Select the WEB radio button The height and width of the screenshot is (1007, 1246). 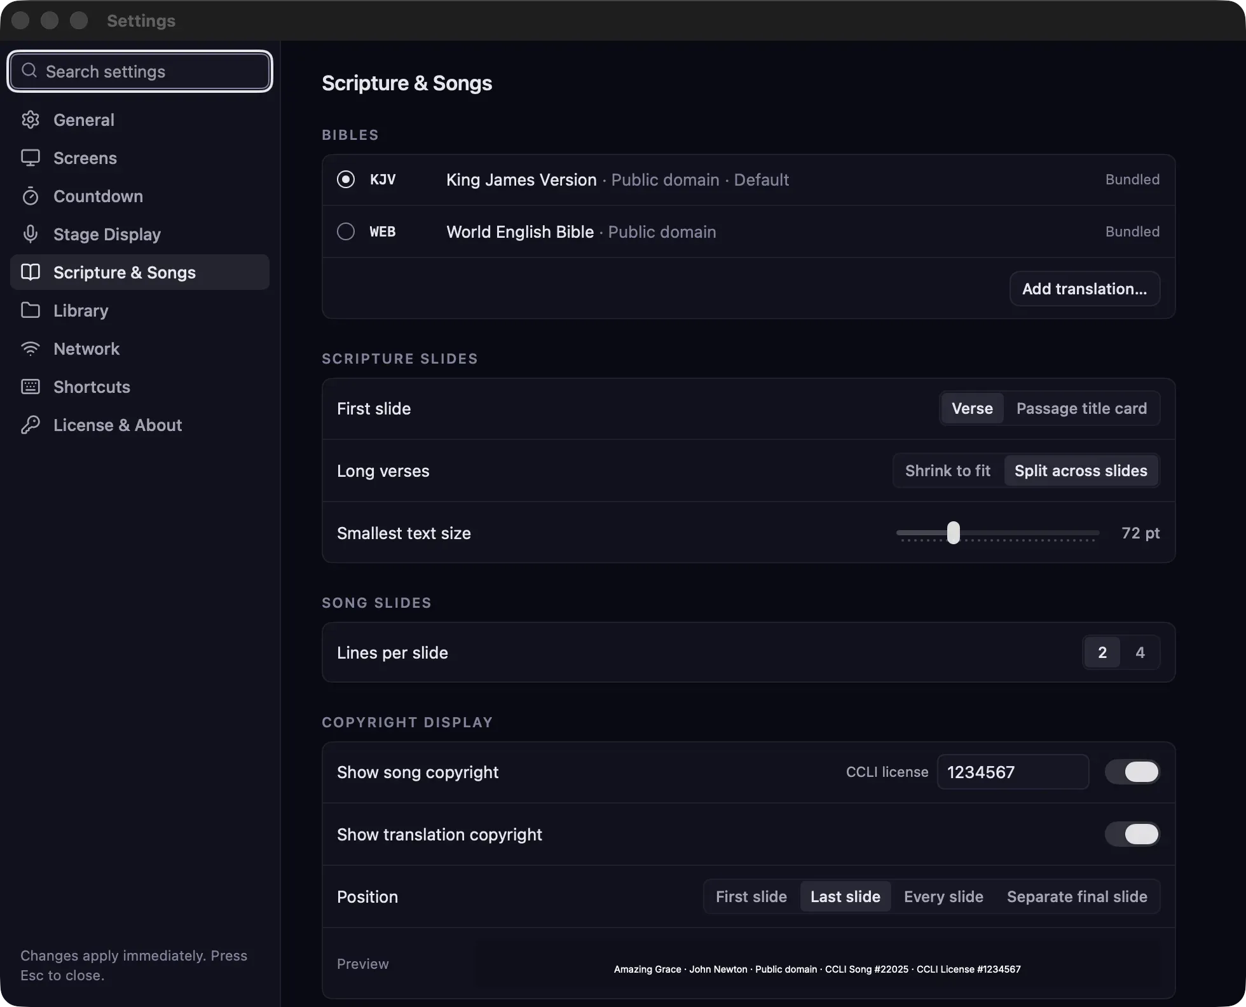[x=346, y=231]
